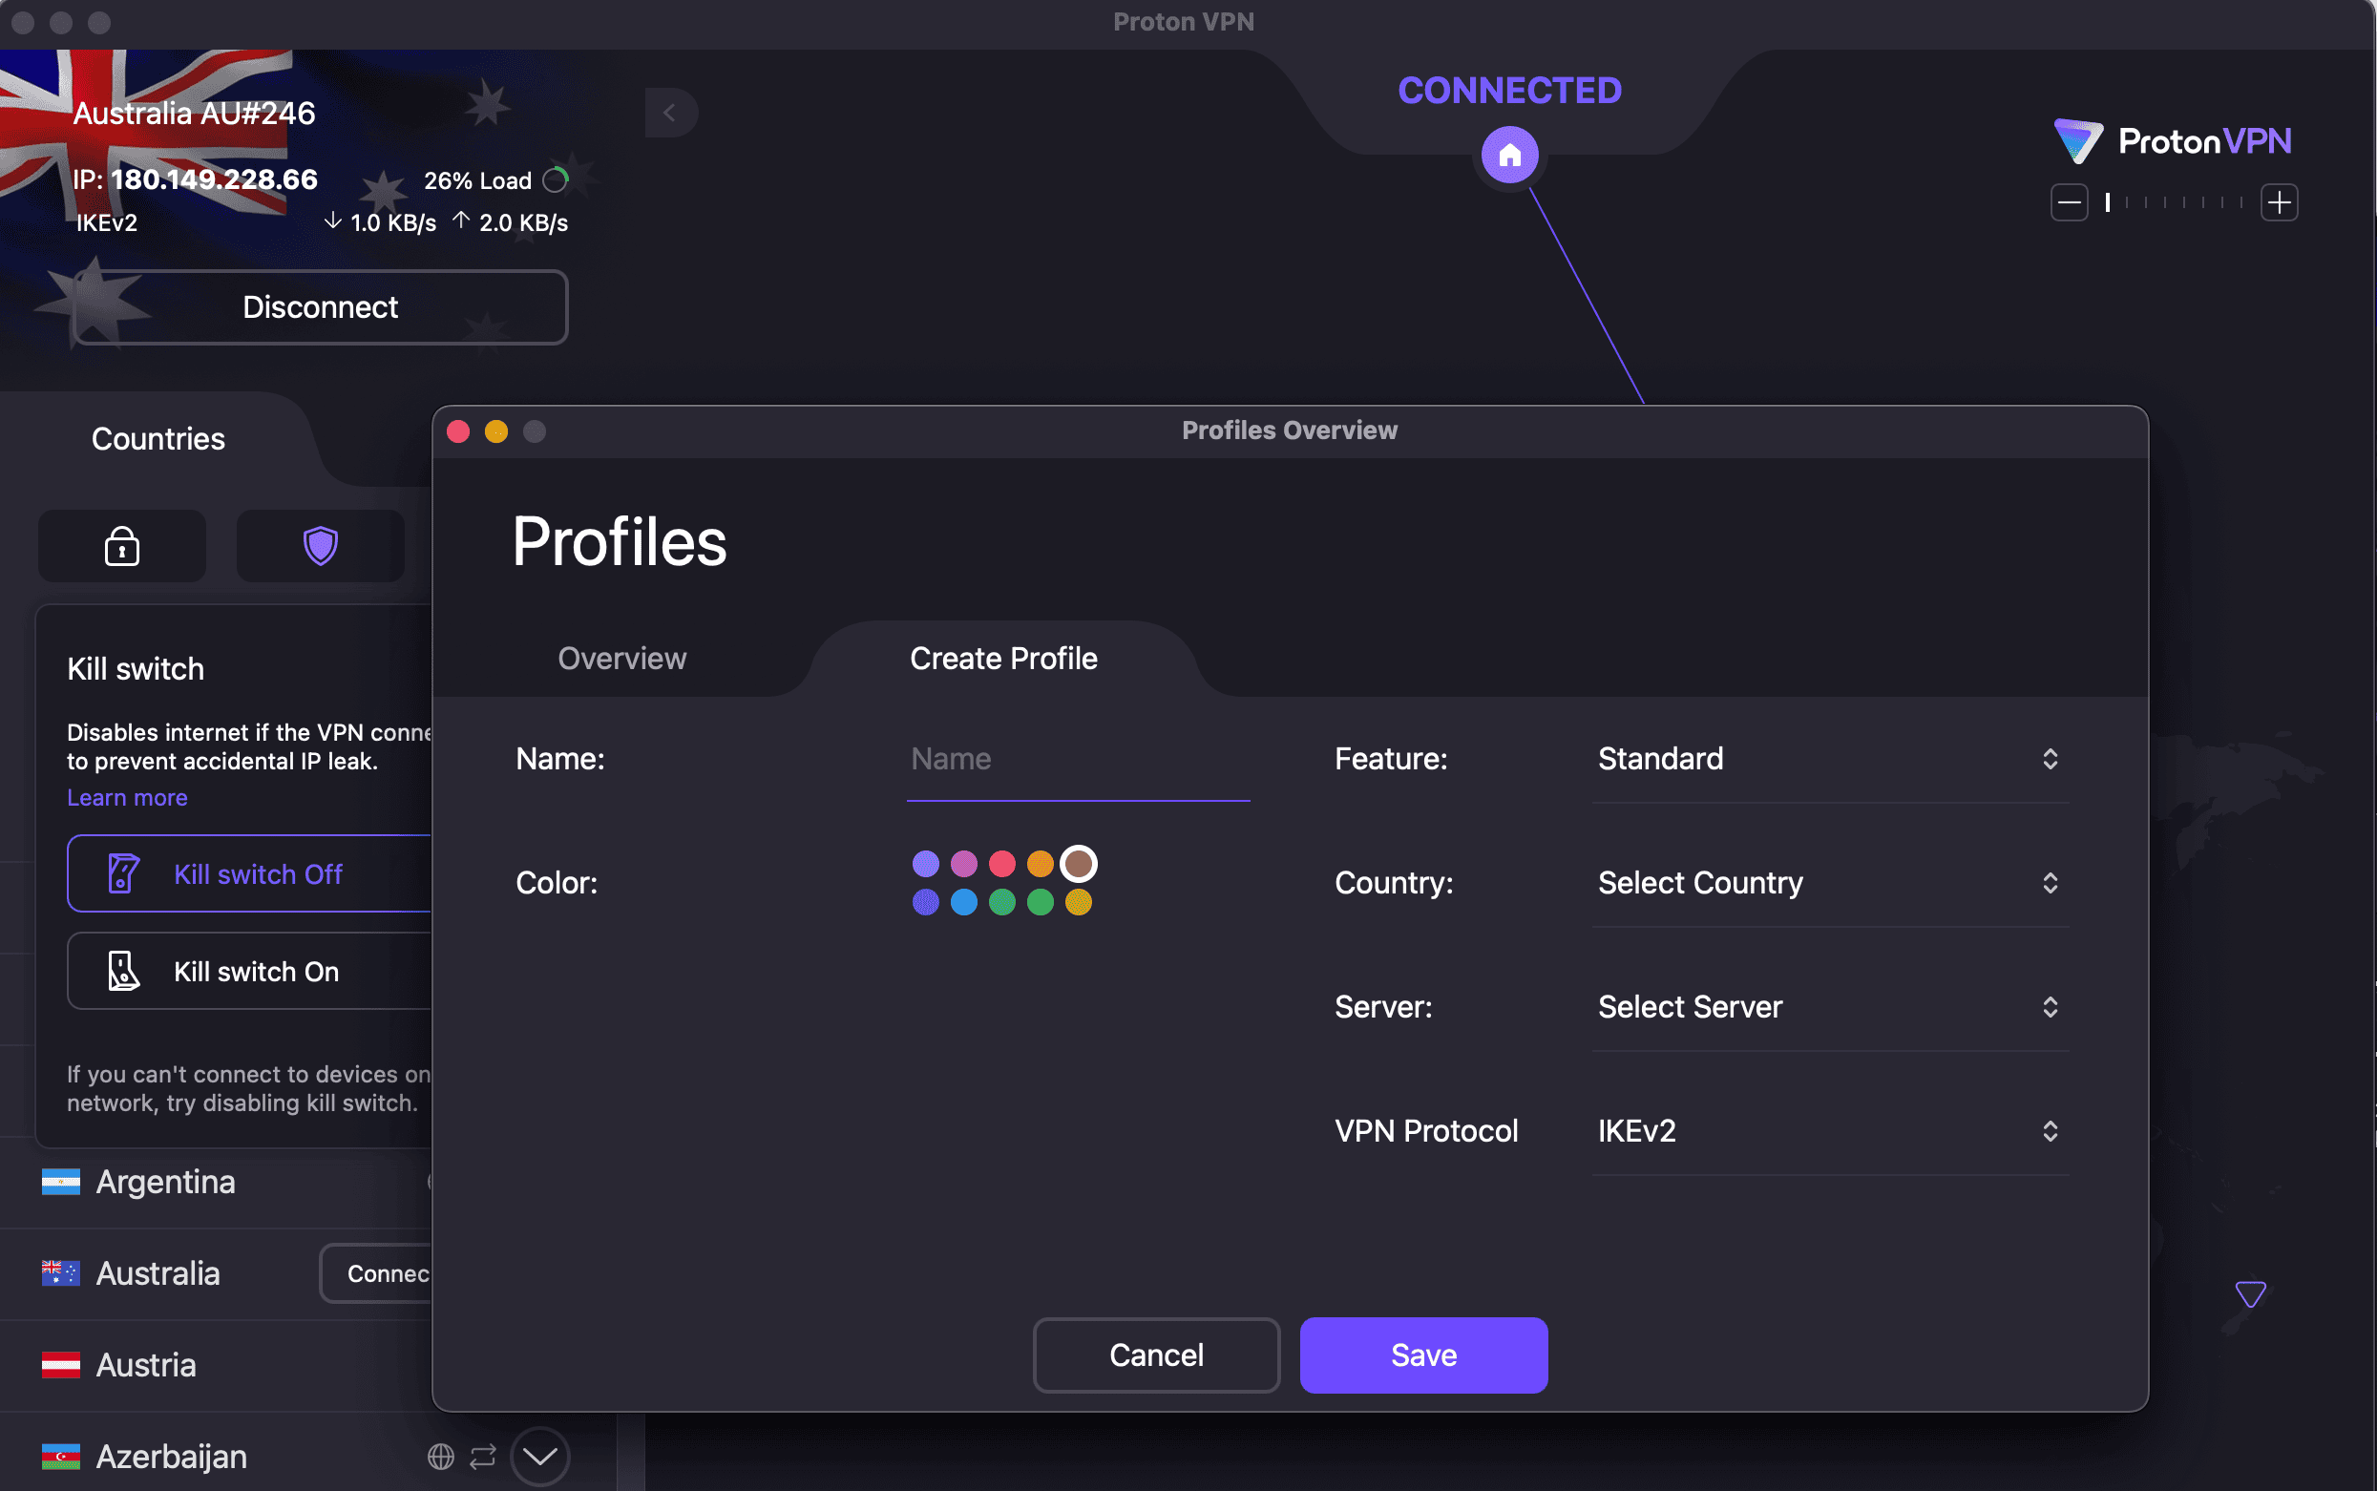
Task: Click the Proton VPN logo
Action: pyautogui.click(x=2172, y=141)
